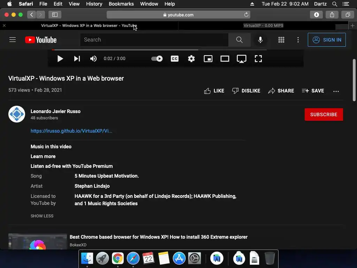The image size is (357, 268).
Task: Open Leonardo Javier Russo channel name
Action: [55, 111]
